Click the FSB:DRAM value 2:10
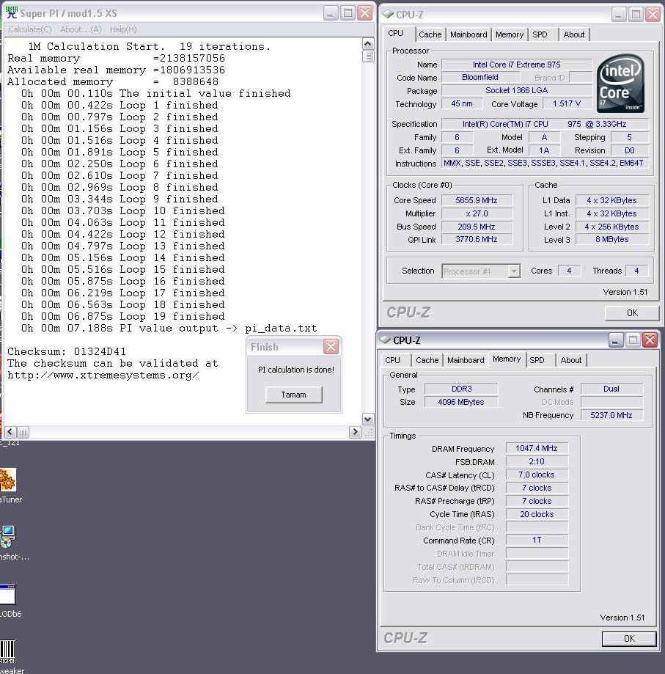This screenshot has height=674, width=665. (537, 461)
